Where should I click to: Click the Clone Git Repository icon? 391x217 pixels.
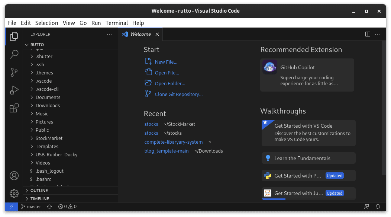coord(148,94)
